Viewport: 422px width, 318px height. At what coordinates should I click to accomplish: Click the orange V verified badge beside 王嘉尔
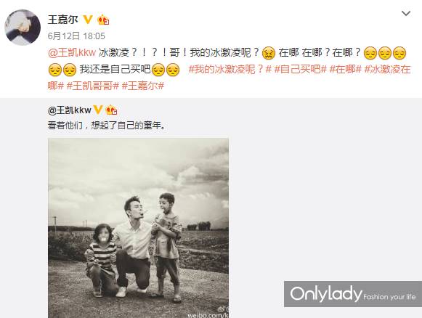point(88,20)
